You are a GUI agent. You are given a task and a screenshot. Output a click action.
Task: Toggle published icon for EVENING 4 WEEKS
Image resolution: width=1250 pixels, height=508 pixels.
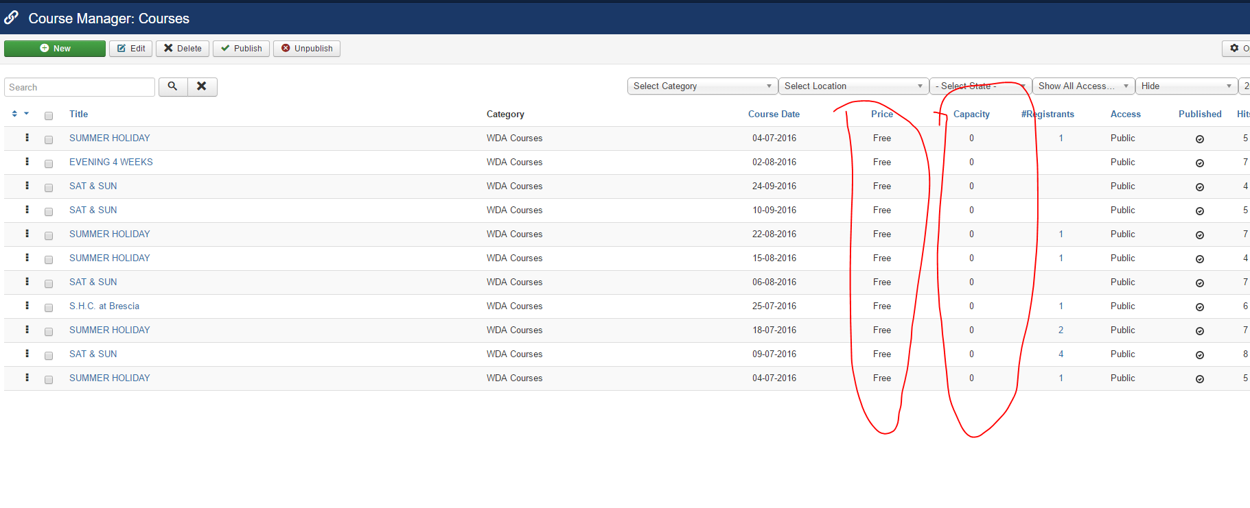coord(1199,163)
